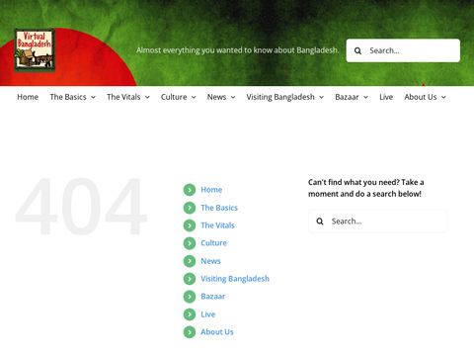The width and height of the screenshot is (474, 356).
Task: Click green arrow icon beside Culture link
Action: (190, 243)
